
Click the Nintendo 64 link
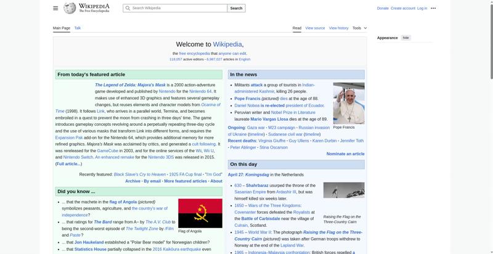(200, 91)
